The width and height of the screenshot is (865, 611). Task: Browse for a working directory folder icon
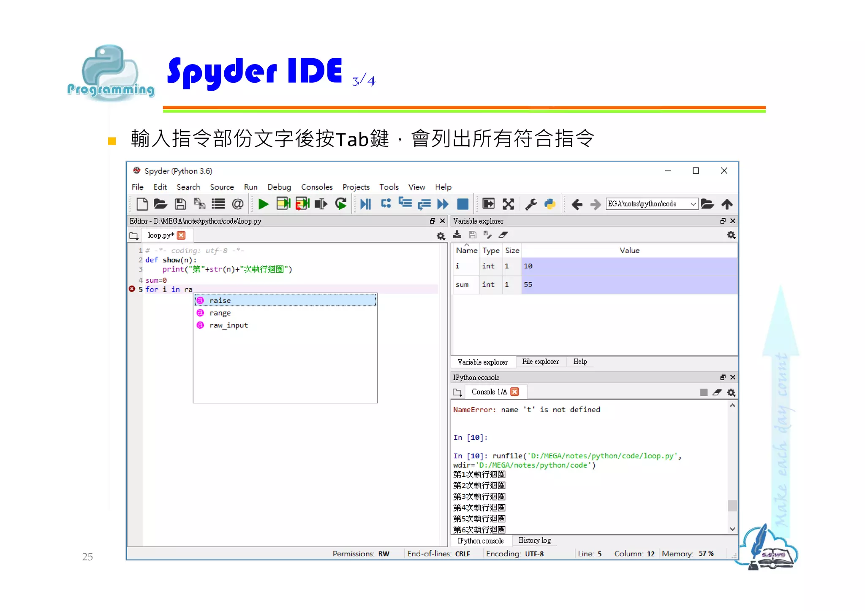coord(707,204)
